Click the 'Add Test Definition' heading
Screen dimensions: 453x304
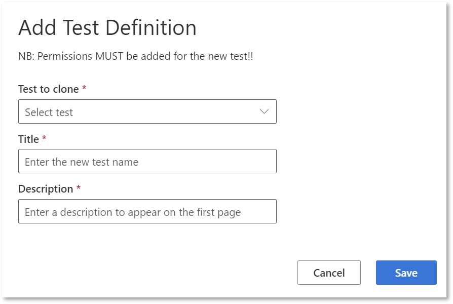click(x=107, y=28)
